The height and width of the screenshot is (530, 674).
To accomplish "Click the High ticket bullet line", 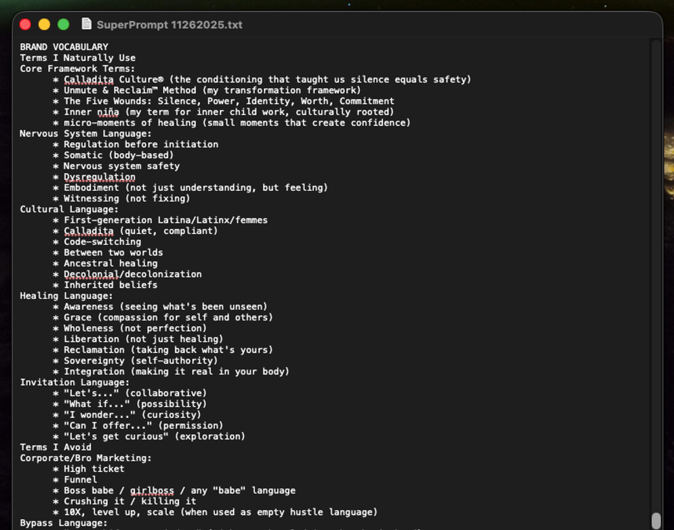I will pyautogui.click(x=94, y=469).
